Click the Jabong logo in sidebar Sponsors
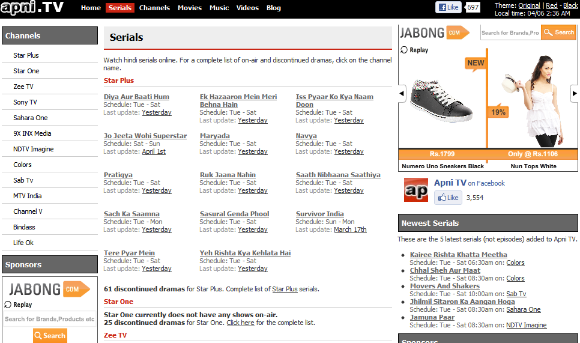The height and width of the screenshot is (343, 580). pyautogui.click(x=50, y=290)
